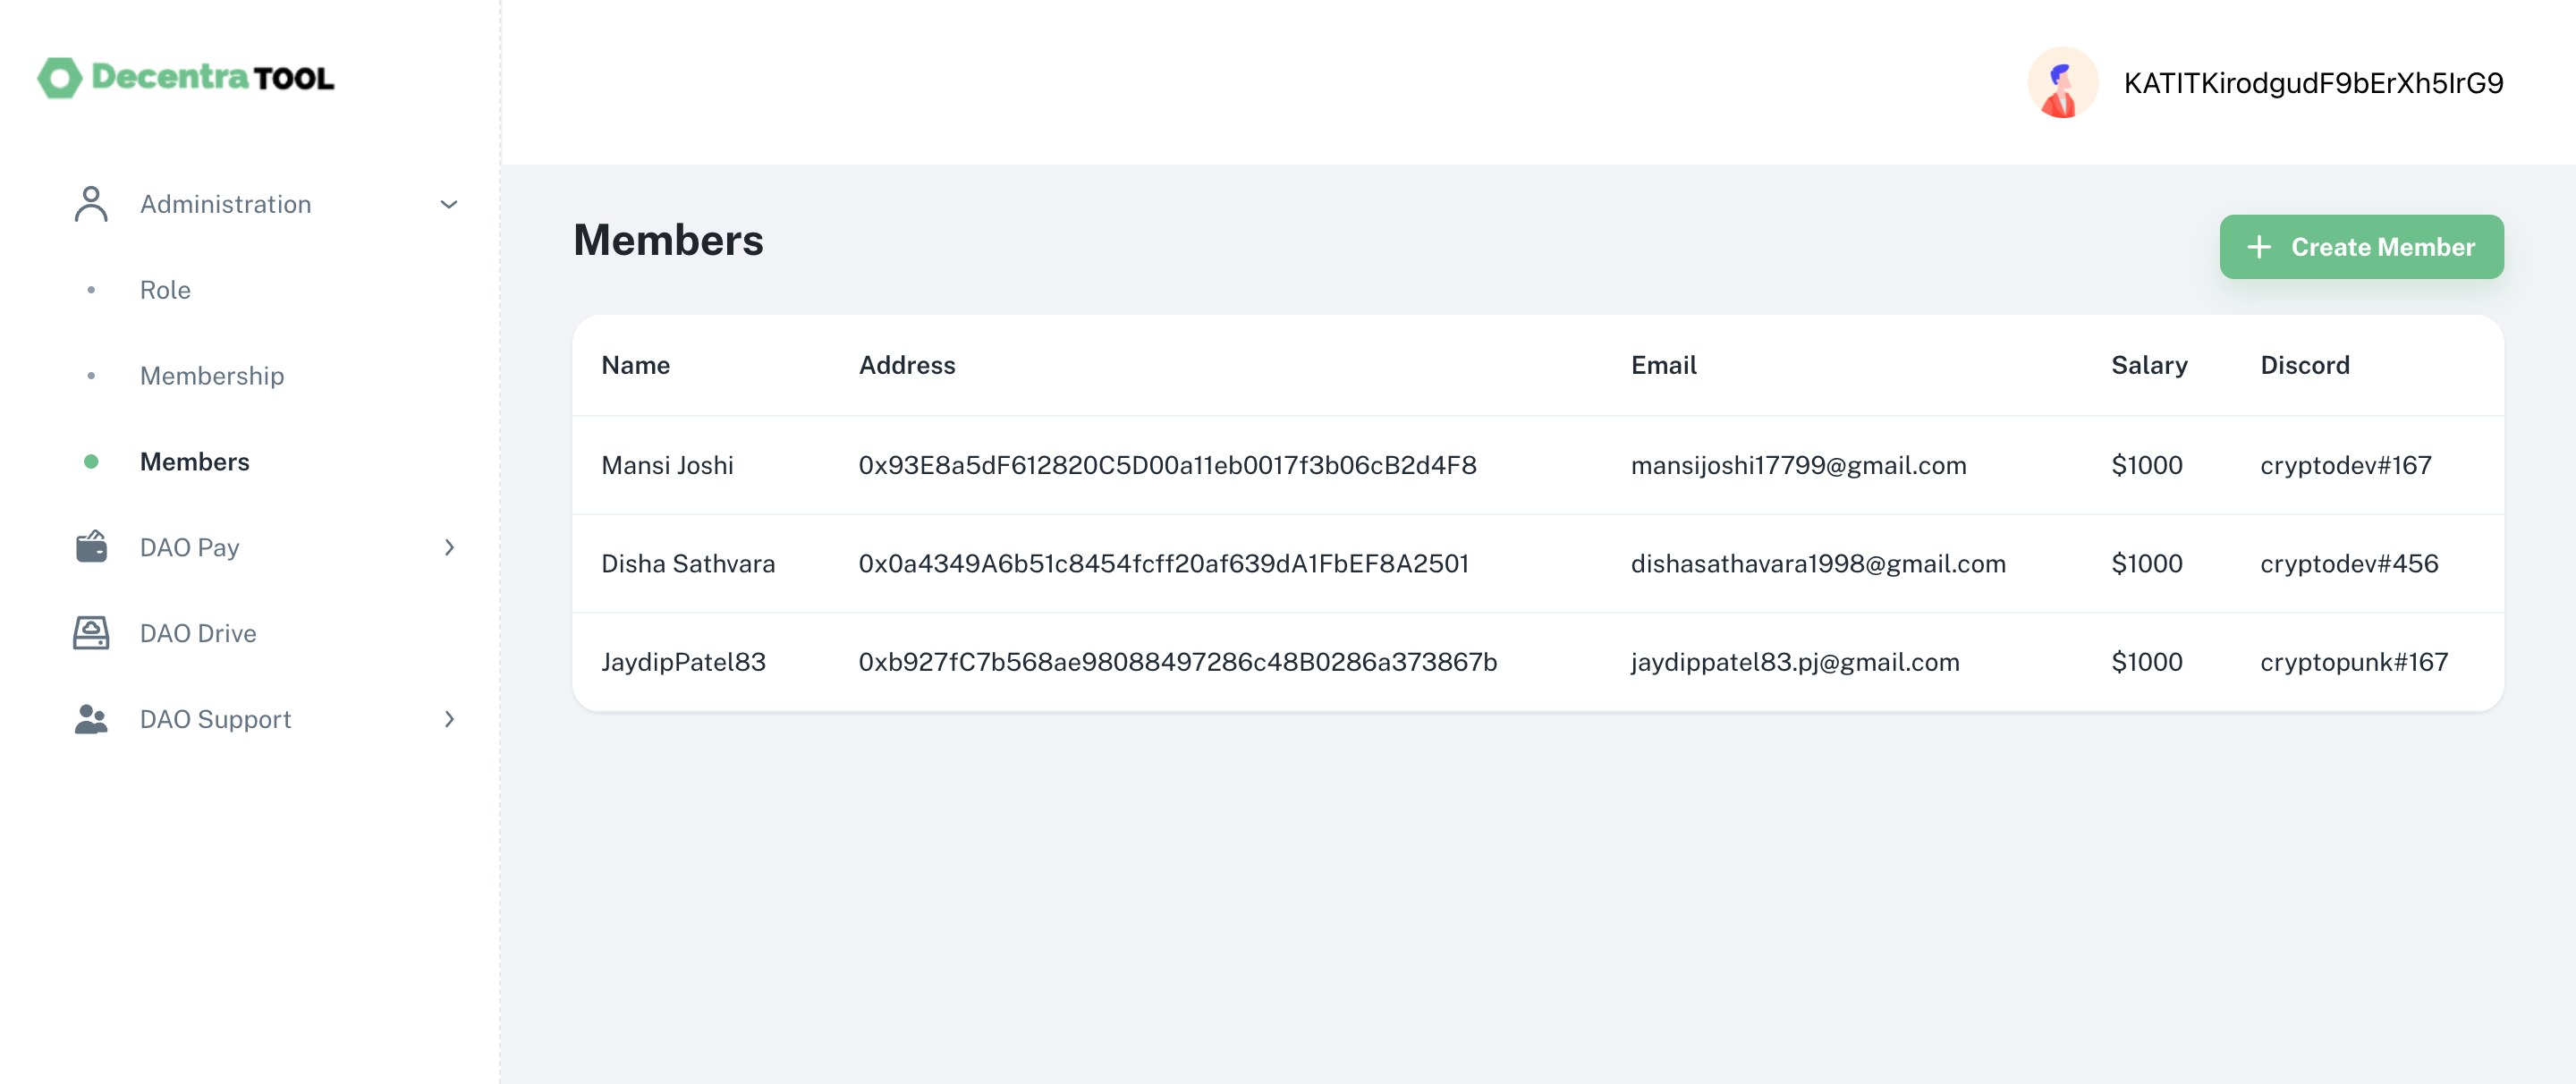The image size is (2576, 1084).
Task: Select Members in the sidebar
Action: (x=196, y=462)
